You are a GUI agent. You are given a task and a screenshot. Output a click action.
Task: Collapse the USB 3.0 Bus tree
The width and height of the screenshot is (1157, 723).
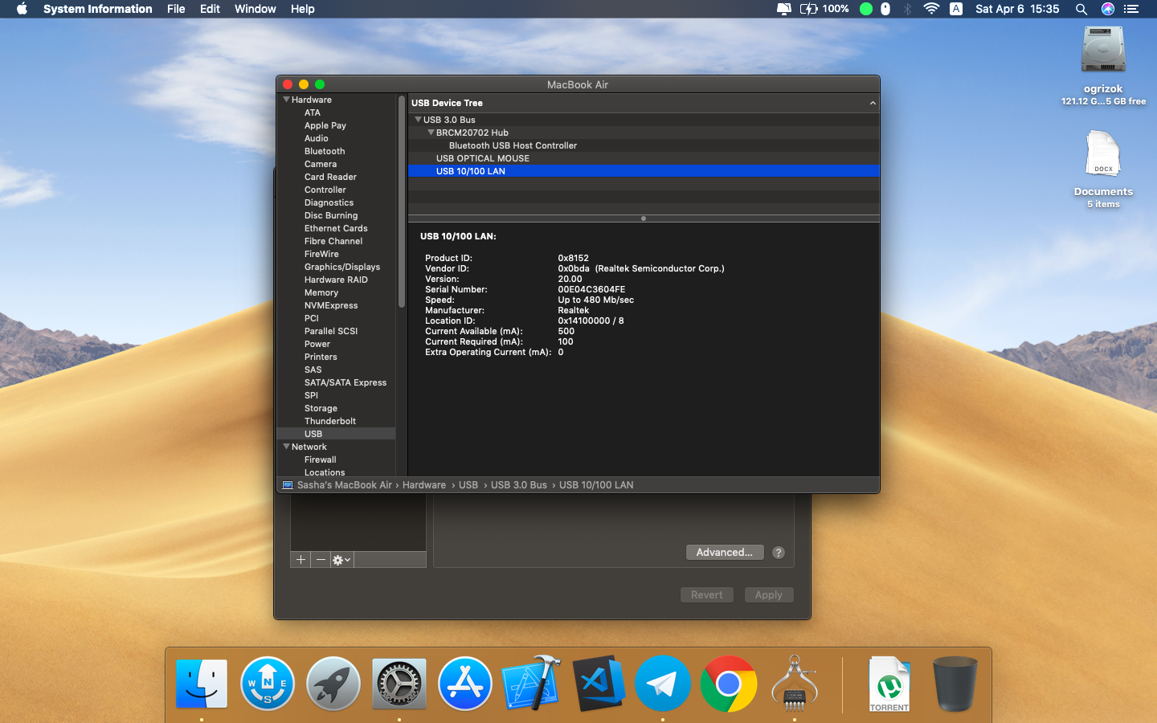418,120
